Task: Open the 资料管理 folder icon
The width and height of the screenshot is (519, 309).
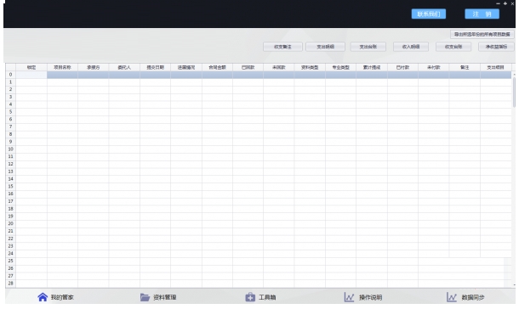Action: 145,297
